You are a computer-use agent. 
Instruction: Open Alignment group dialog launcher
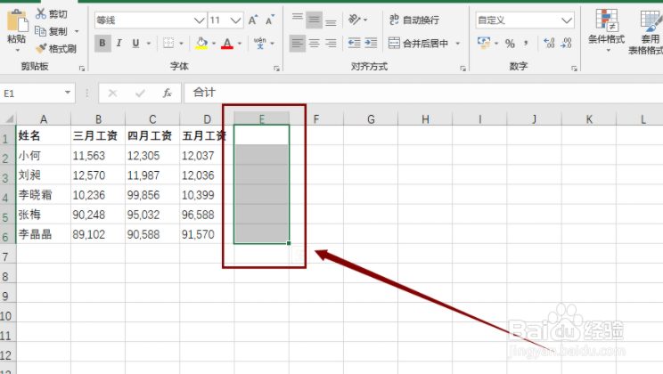tap(463, 69)
